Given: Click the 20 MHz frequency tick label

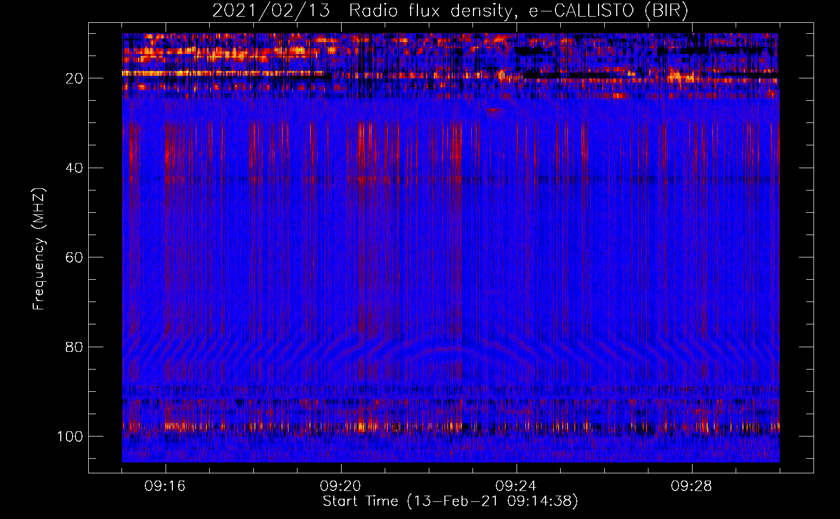Looking at the screenshot, I should coord(74,78).
